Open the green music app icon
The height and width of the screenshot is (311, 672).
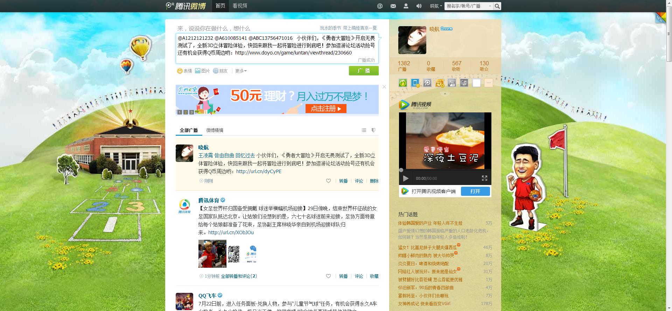tap(403, 83)
